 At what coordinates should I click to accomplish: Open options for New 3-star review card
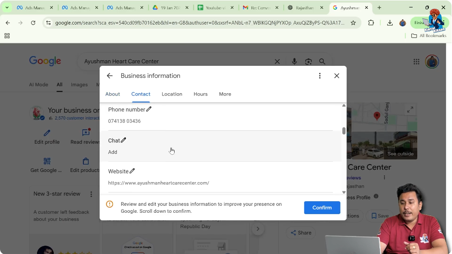[91, 194]
